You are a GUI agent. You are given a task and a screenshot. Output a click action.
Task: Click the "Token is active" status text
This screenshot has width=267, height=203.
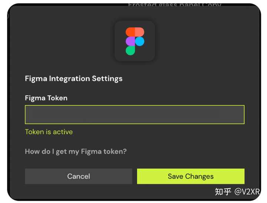[49, 132]
